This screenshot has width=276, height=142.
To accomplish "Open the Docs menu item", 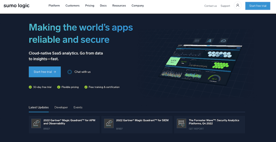I will (103, 5).
